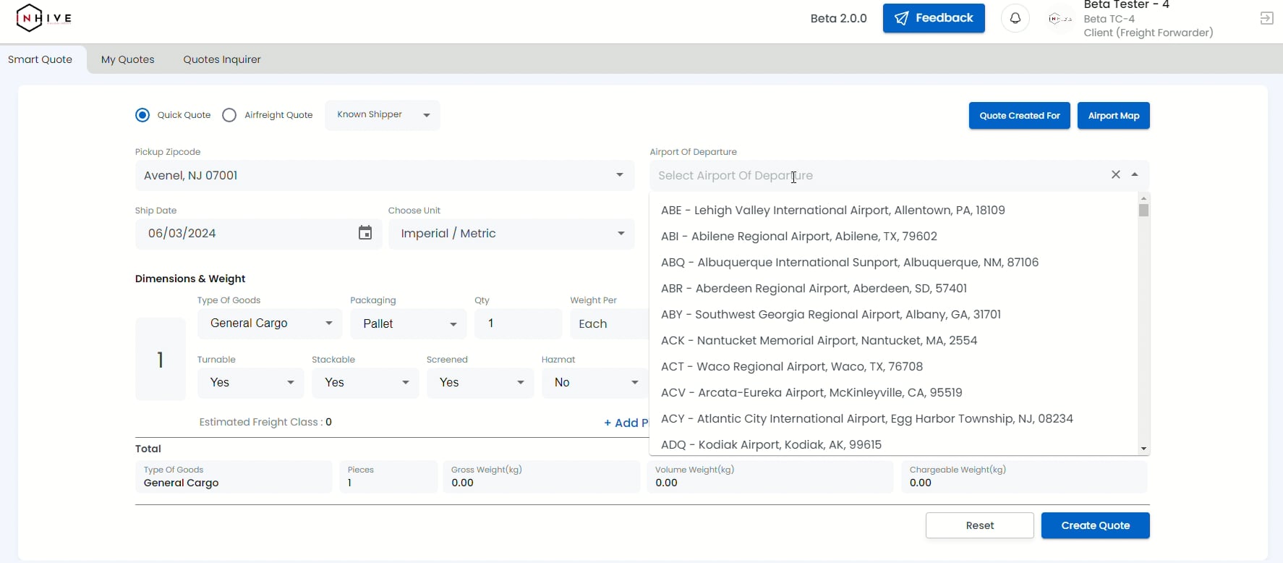The height and width of the screenshot is (563, 1283).
Task: Switch to the Quotes Inquirer tab
Action: 222,59
